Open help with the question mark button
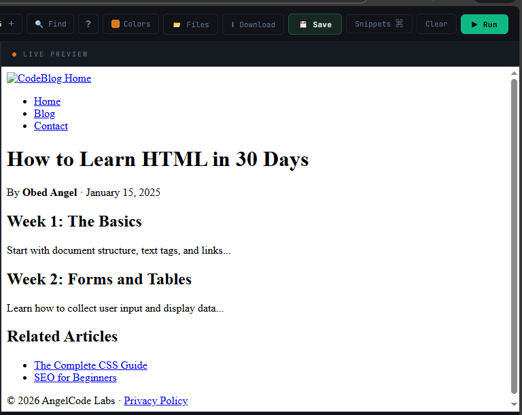 coord(88,24)
